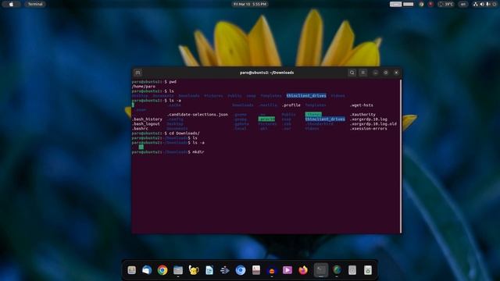Click the highlighted thinclient_drives in ls output
500x281 pixels.
(x=306, y=95)
